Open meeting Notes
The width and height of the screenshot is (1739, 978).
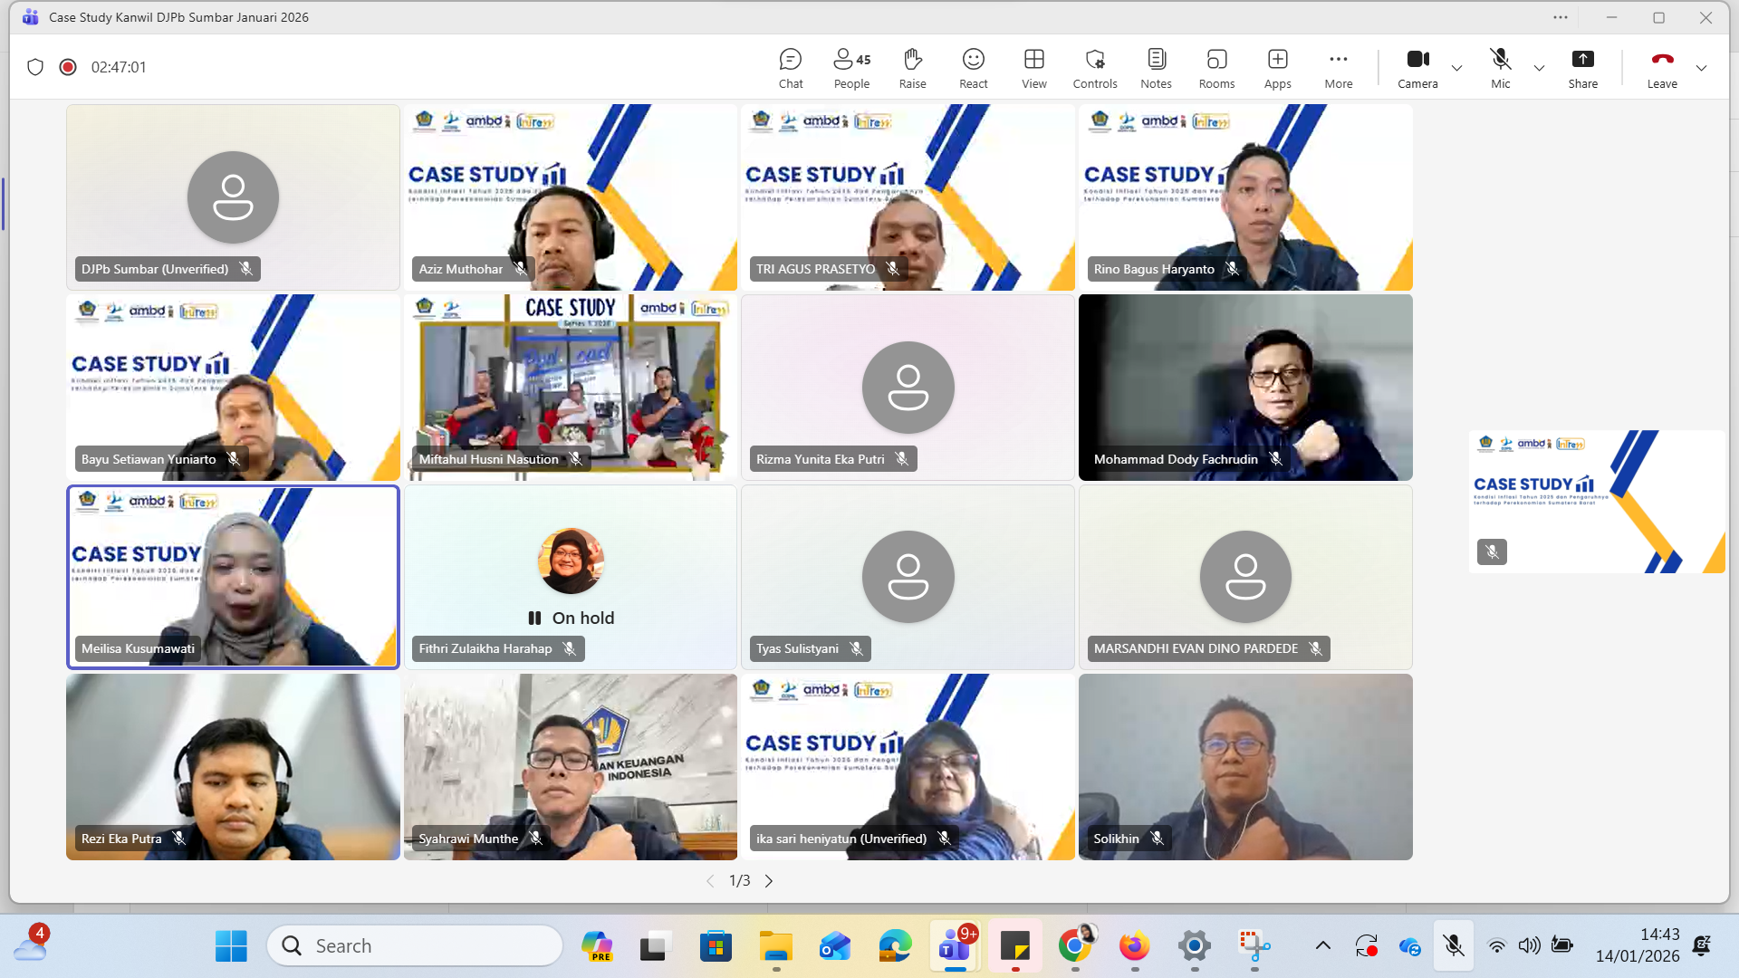(1156, 68)
